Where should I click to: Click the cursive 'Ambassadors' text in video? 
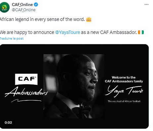point(26,92)
